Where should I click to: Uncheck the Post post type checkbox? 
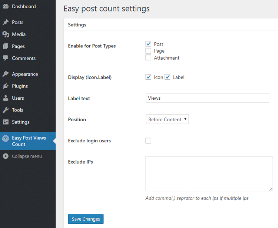(148, 44)
